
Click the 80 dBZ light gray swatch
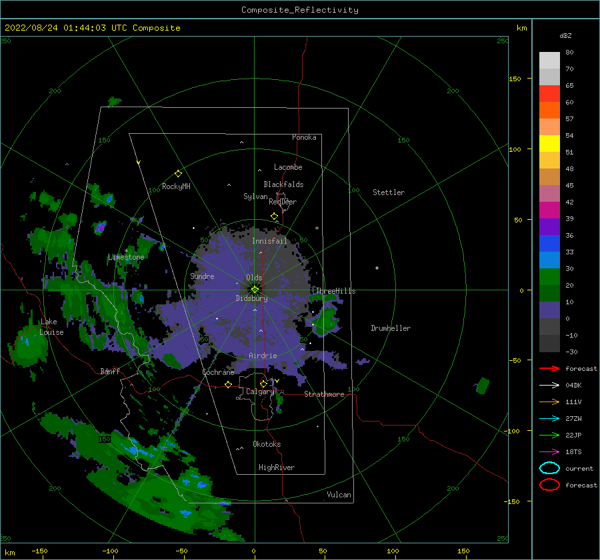click(549, 61)
